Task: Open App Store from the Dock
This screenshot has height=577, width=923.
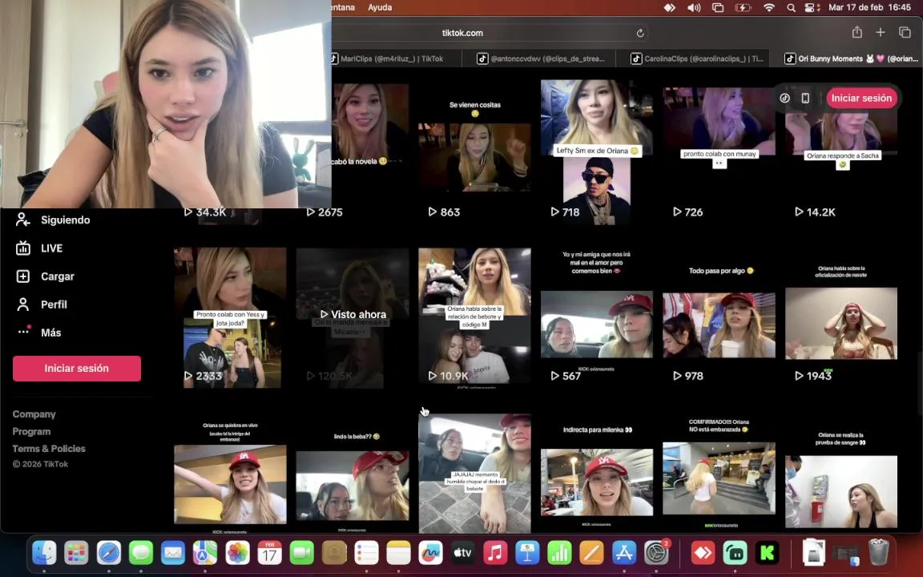Action: coord(623,553)
